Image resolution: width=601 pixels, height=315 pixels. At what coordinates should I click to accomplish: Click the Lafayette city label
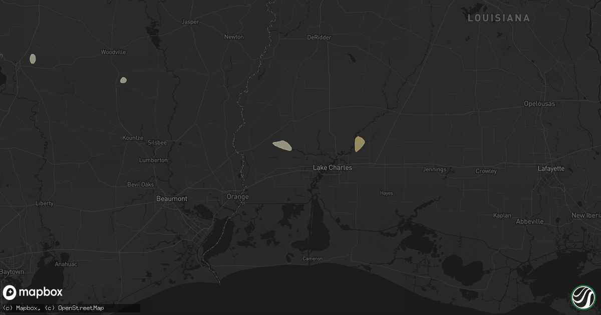(x=551, y=168)
